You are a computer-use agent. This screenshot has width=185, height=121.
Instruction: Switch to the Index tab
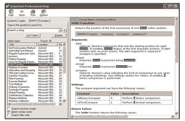click(x=22, y=21)
